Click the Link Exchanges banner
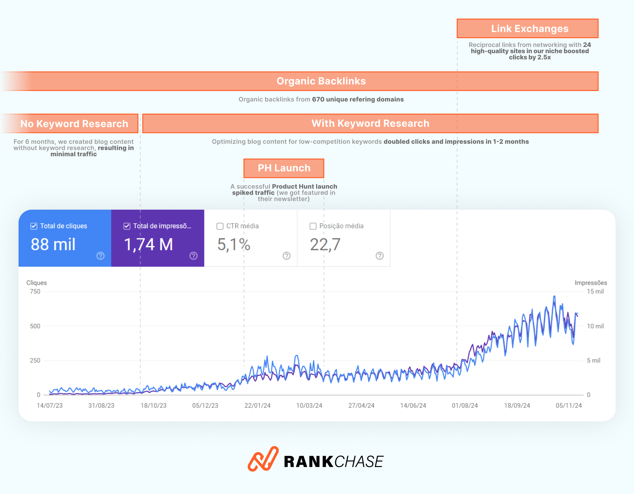This screenshot has width=634, height=494. point(527,28)
